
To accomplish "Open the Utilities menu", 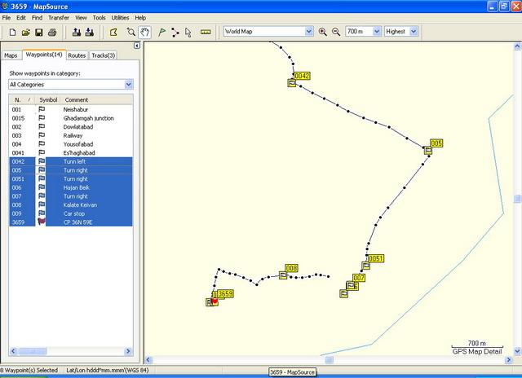I will tap(120, 18).
